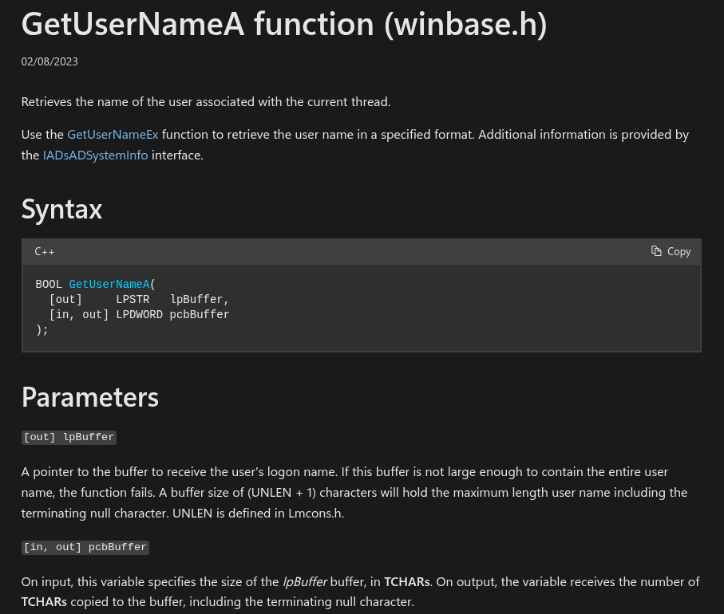Click the LPDWORD type in the code block

pyautogui.click(x=139, y=314)
